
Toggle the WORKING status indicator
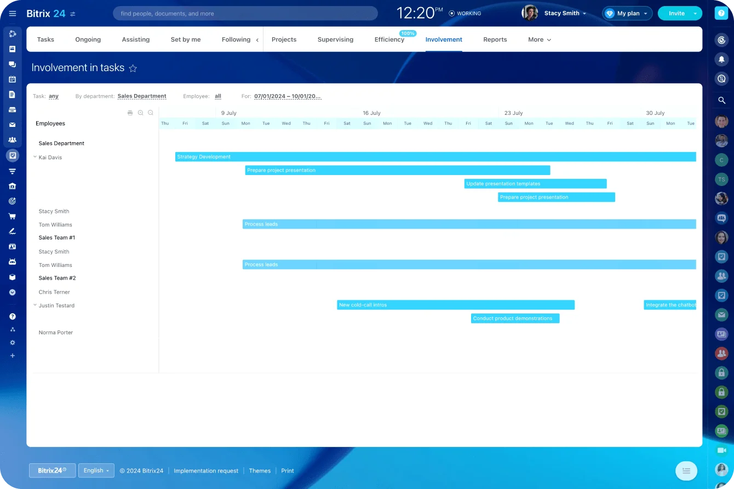pyautogui.click(x=465, y=13)
